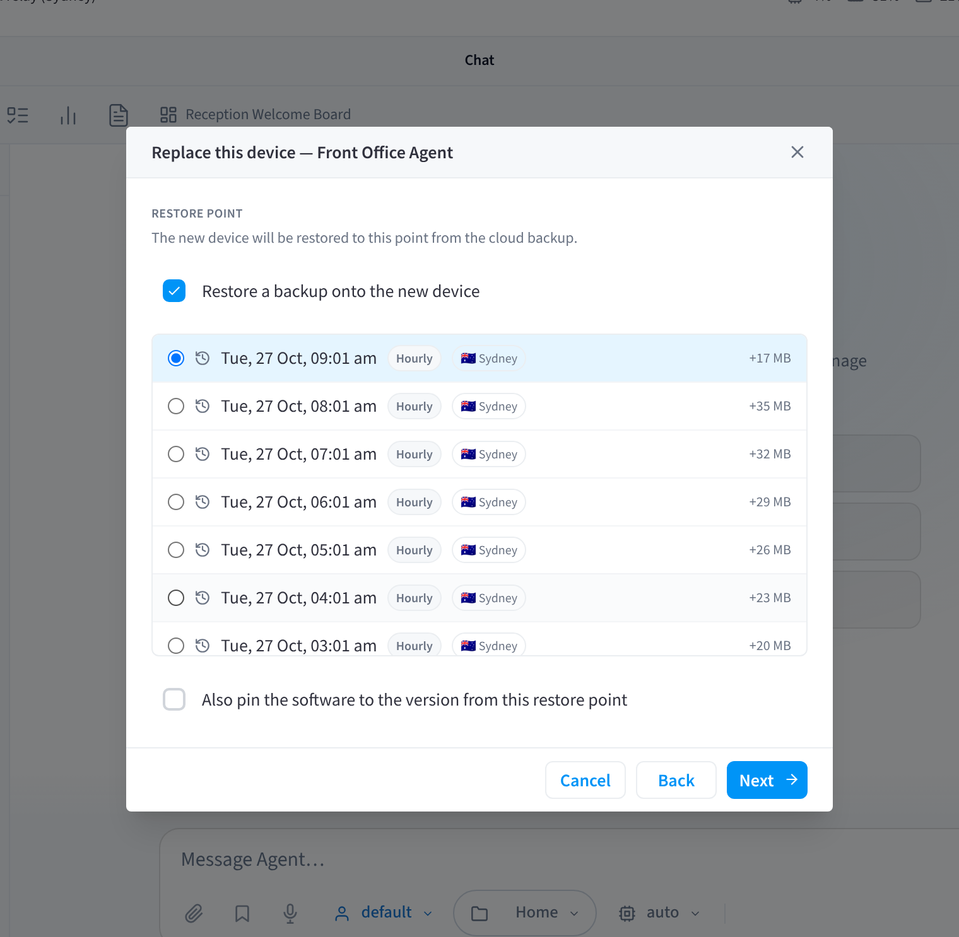Click the Back button
The width and height of the screenshot is (959, 937).
pos(676,780)
